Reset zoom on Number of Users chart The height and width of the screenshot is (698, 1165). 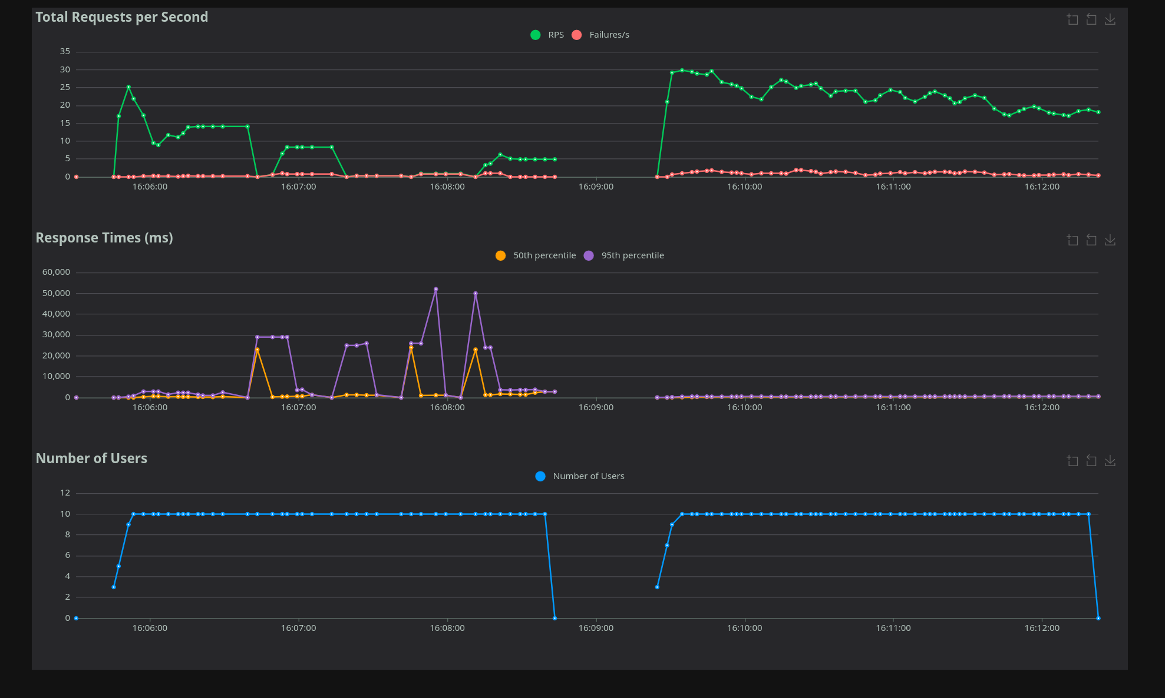(1091, 461)
